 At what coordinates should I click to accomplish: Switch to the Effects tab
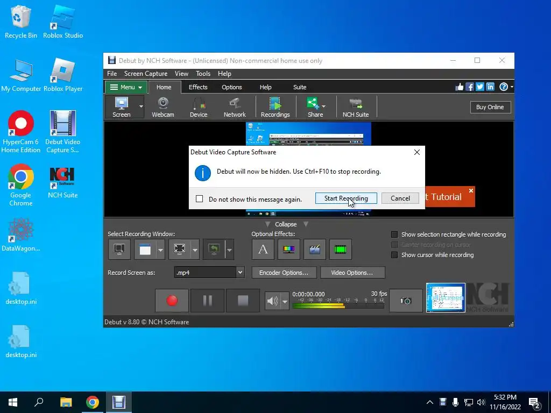pyautogui.click(x=198, y=87)
